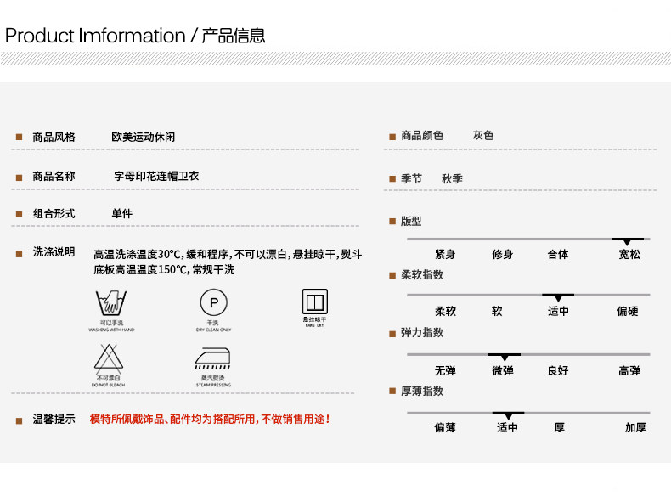Click the 商品风格 label

(54, 137)
